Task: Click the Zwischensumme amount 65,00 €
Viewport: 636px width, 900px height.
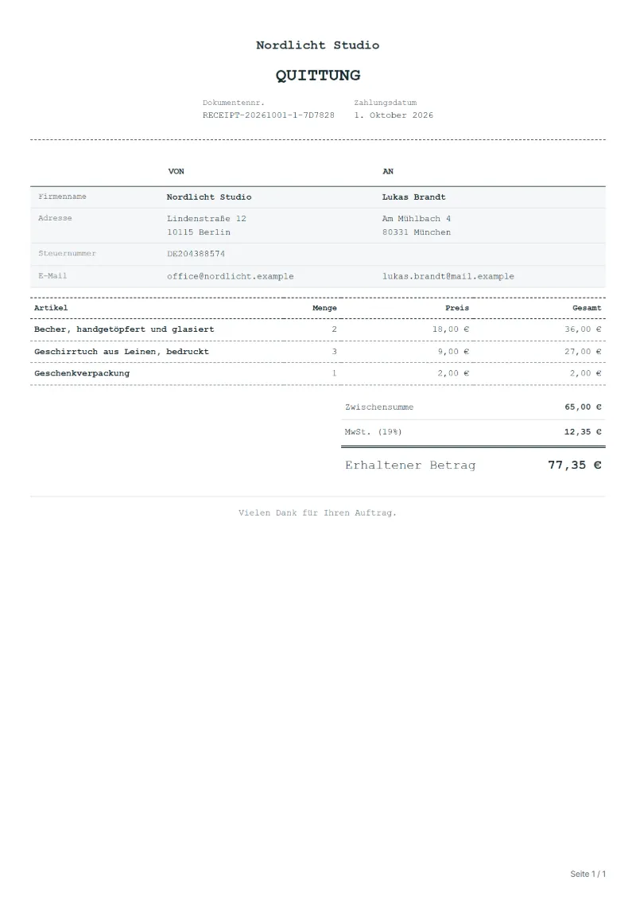Action: [584, 407]
